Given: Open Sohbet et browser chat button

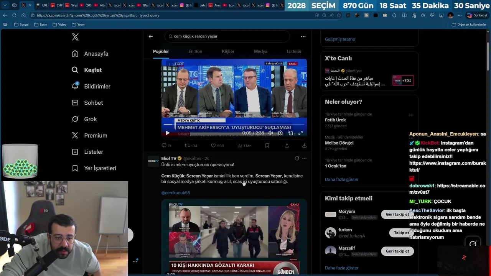Looking at the screenshot, I should [477, 15].
